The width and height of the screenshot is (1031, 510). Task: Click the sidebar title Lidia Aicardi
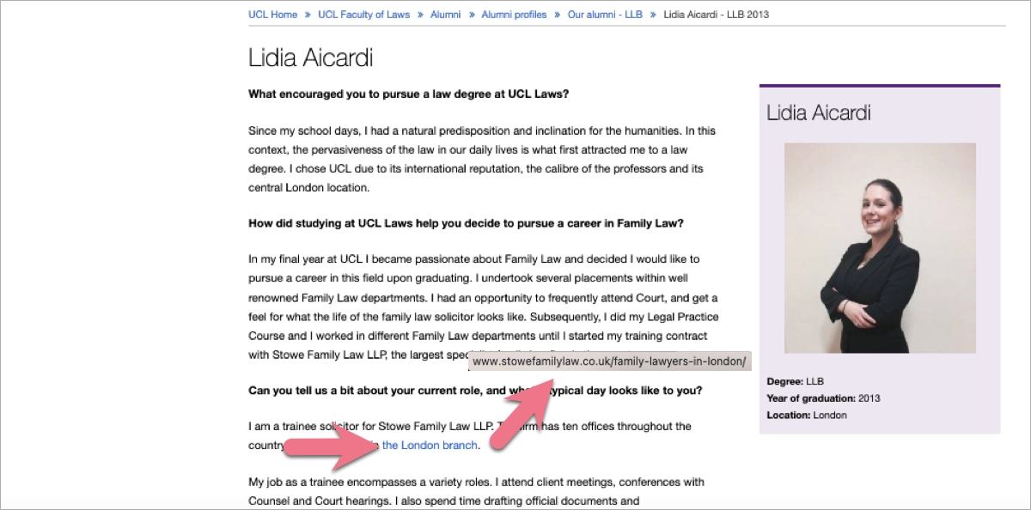[x=817, y=112]
